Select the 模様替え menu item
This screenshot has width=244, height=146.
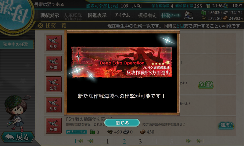click(x=147, y=15)
